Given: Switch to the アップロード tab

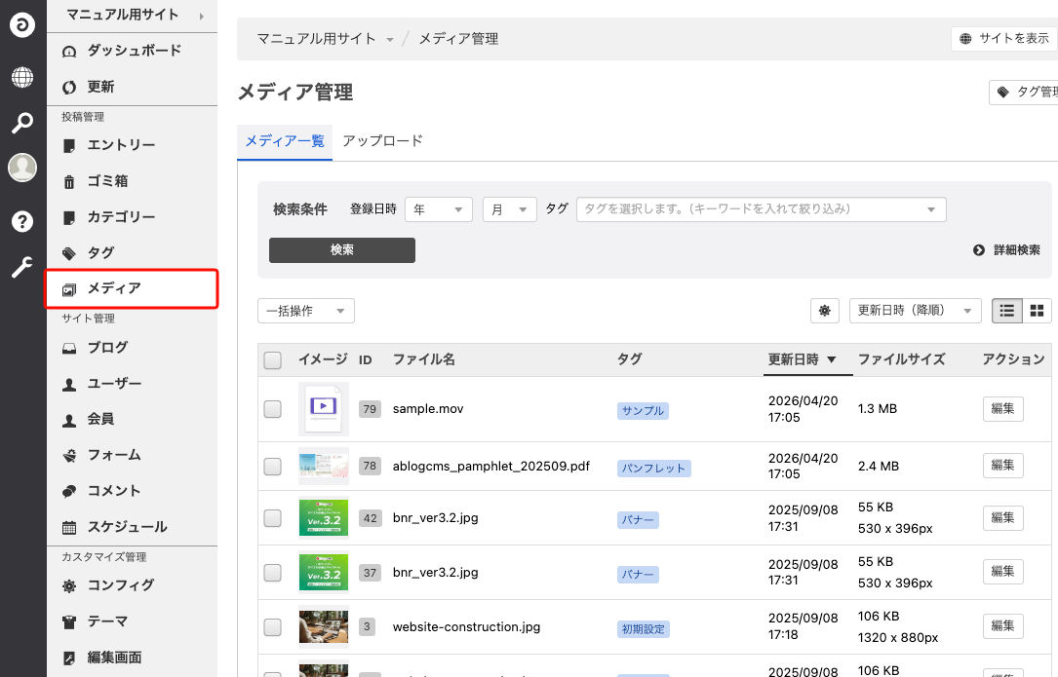Looking at the screenshot, I should [x=382, y=141].
